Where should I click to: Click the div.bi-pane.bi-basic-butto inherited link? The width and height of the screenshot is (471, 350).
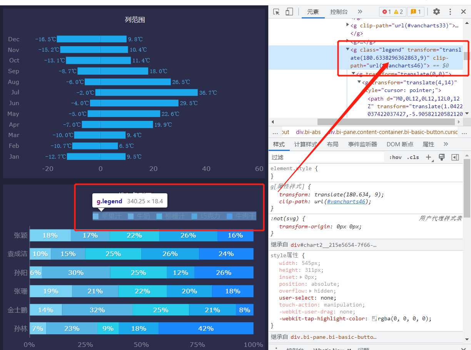tap(334, 337)
